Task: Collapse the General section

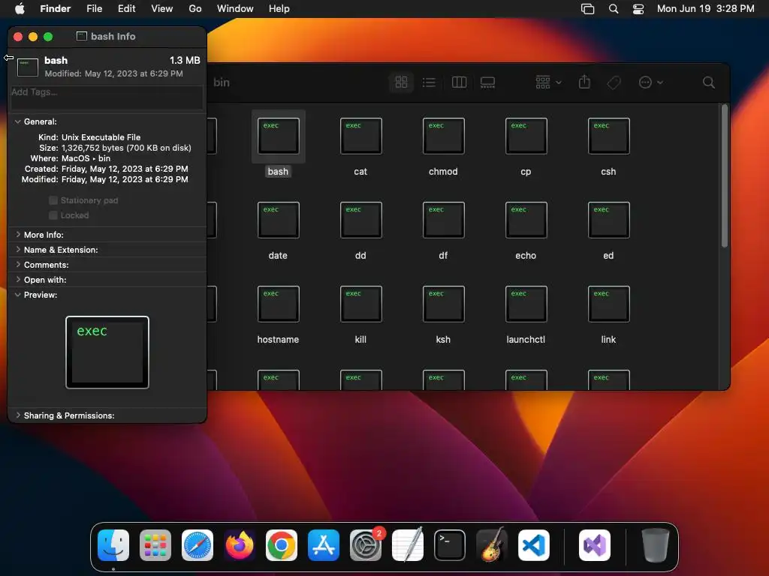Action: (x=18, y=121)
